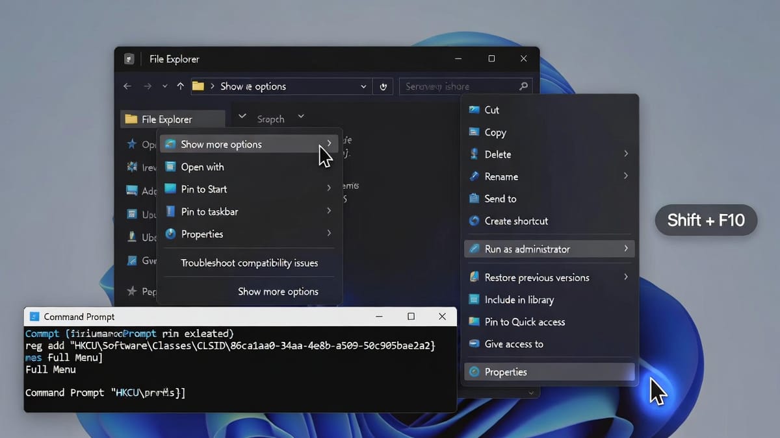
Task: Click the 'Full Menu' line in Command Prompt
Action: pos(51,369)
